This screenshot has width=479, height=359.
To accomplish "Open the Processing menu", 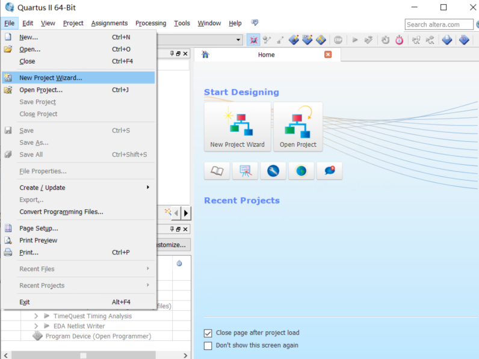I will coord(151,23).
